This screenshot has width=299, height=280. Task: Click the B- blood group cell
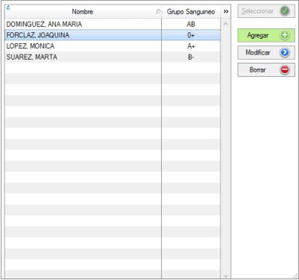(x=191, y=57)
